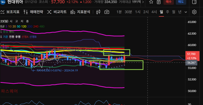Add 현대위아 to favorites with star icon
203x105 pixels.
pos(151,2)
